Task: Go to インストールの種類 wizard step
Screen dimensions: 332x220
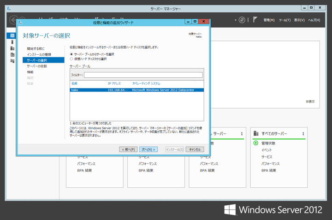Action: [39, 54]
